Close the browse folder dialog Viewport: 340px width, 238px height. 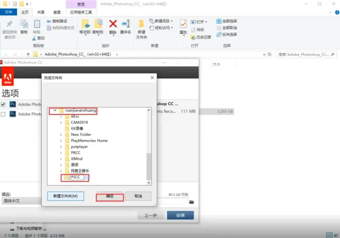pos(152,78)
